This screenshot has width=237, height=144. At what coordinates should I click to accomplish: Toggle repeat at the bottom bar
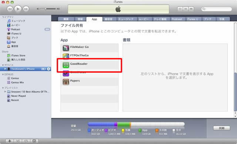click(26, 141)
